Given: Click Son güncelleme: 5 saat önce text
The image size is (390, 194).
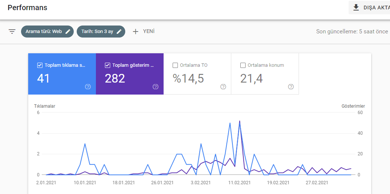Looking at the screenshot, I should pyautogui.click(x=352, y=32).
